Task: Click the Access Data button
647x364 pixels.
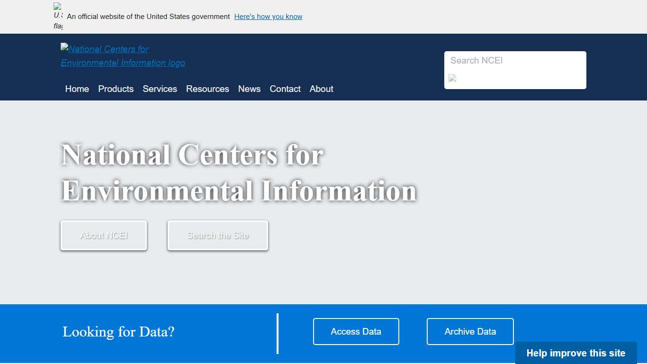Action: 356,331
